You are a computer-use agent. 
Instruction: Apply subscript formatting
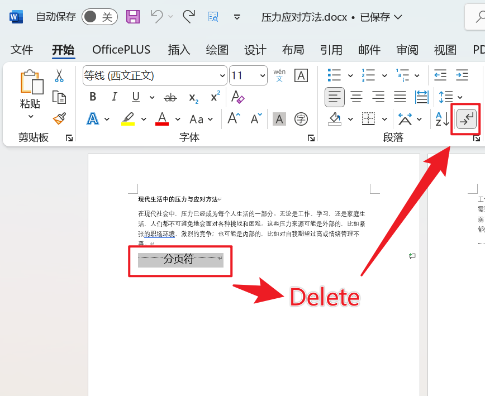[193, 97]
